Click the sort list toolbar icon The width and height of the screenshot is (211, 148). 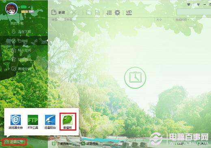109,13
